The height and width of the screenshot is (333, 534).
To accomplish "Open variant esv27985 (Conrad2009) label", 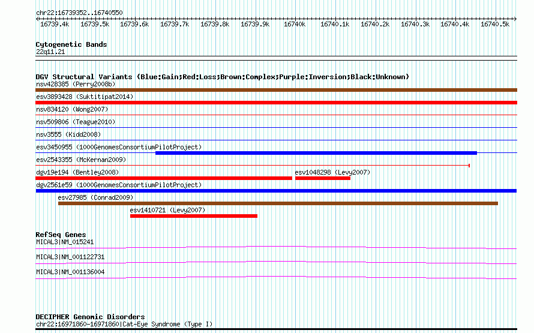I will tap(95, 197).
